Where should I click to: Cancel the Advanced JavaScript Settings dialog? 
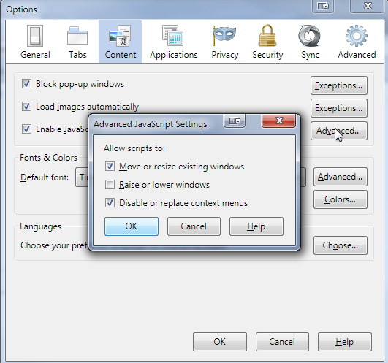[194, 226]
